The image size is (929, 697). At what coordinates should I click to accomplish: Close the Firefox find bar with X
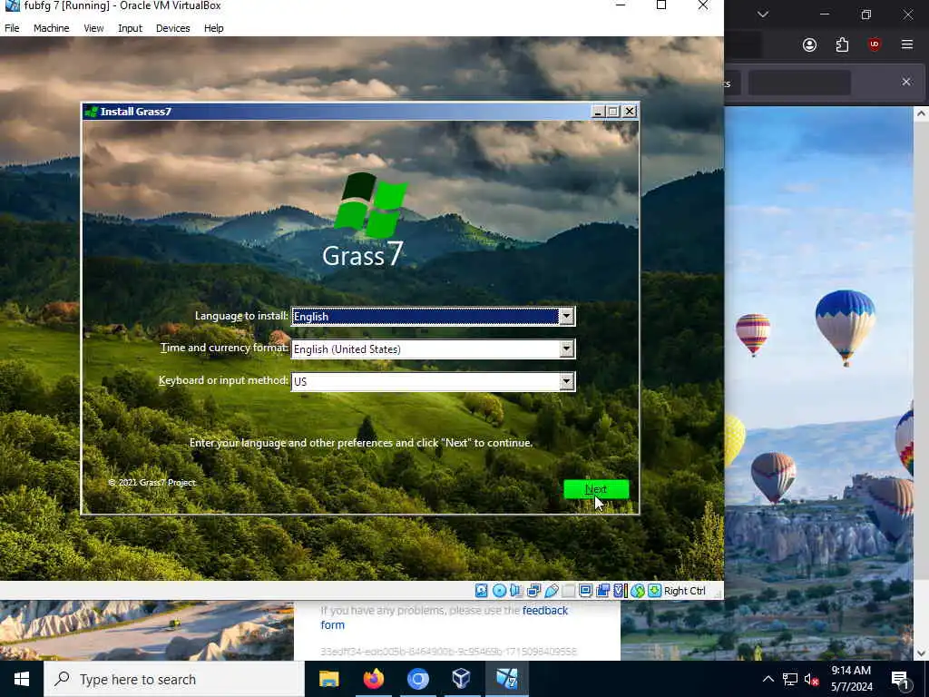pyautogui.click(x=906, y=82)
